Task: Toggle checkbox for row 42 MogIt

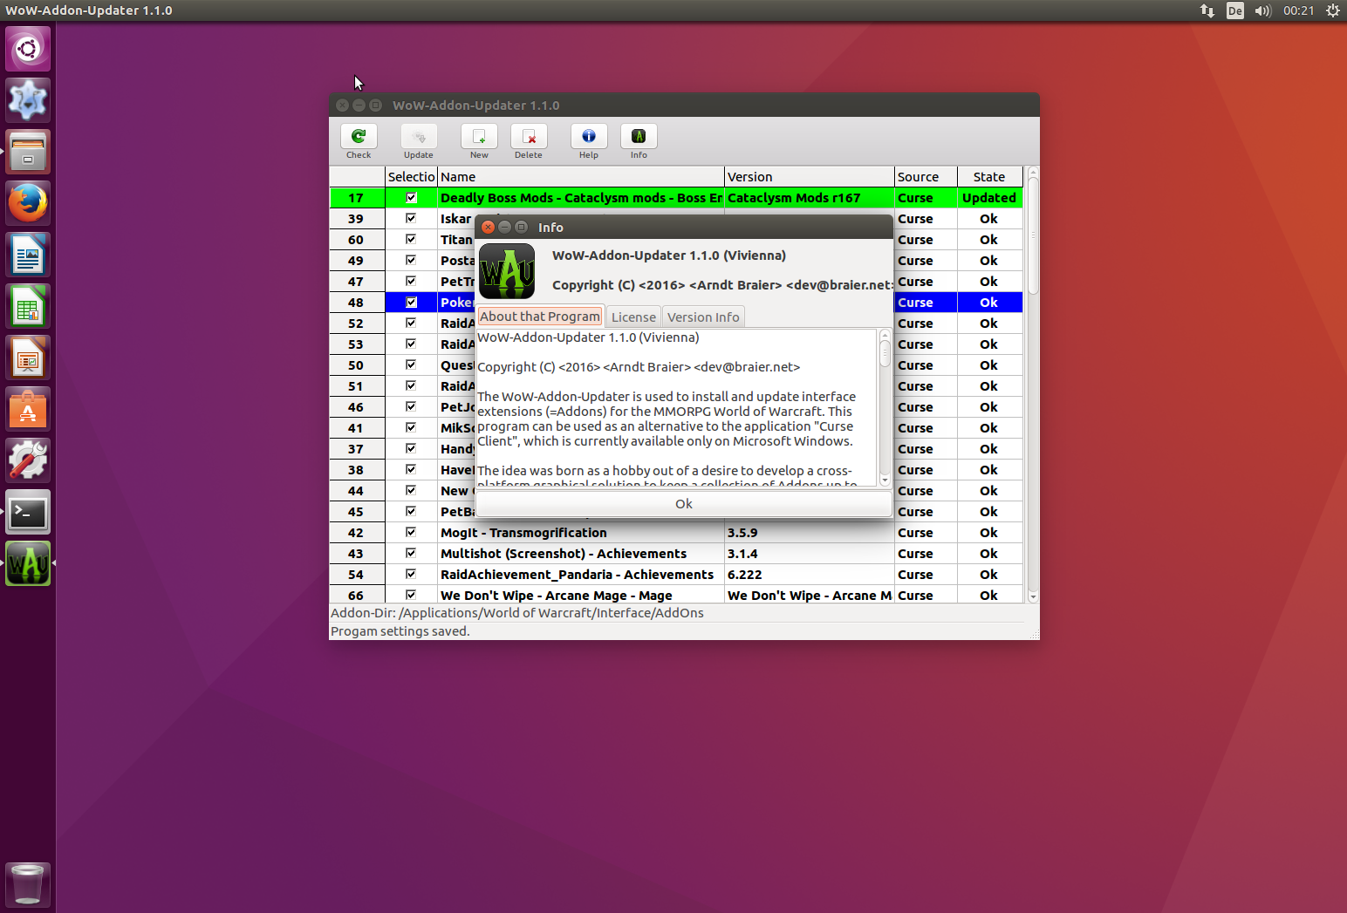Action: click(x=411, y=533)
